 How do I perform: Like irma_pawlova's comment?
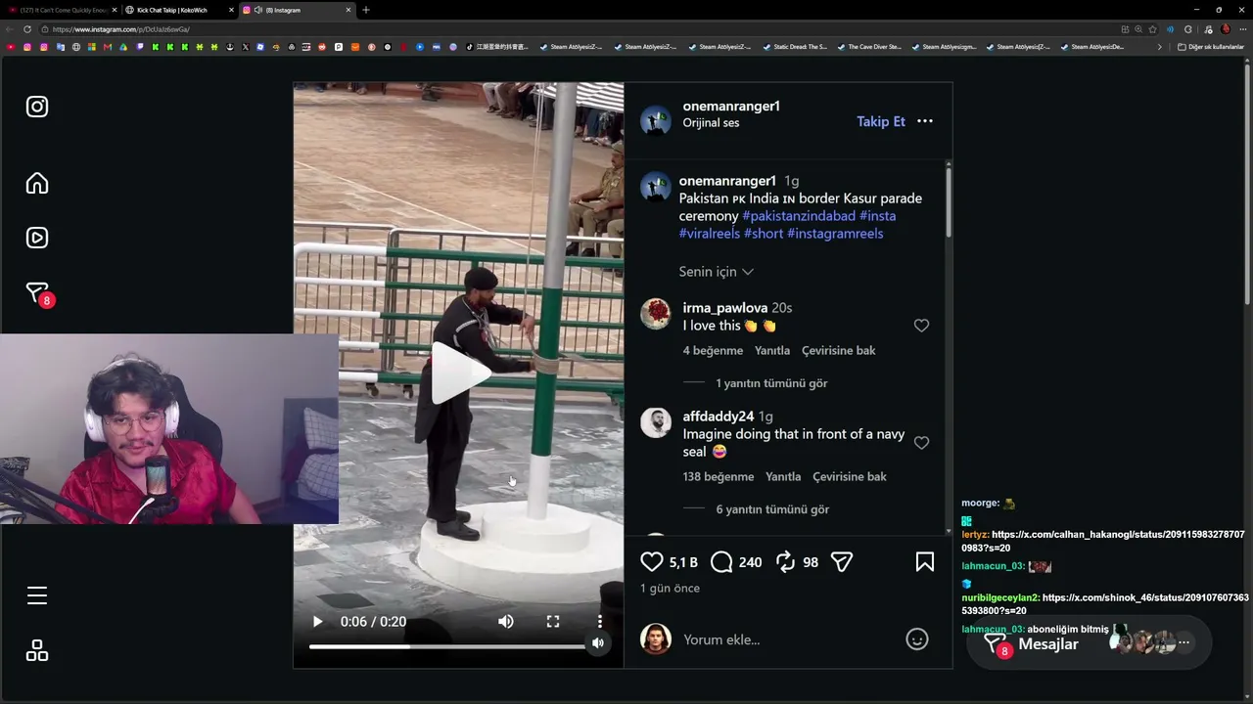click(921, 326)
